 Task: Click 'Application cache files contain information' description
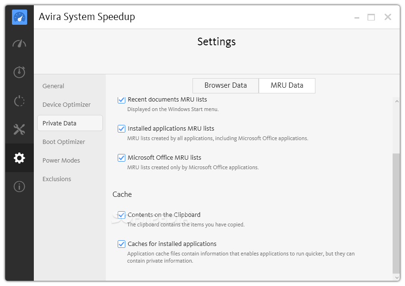(241, 257)
